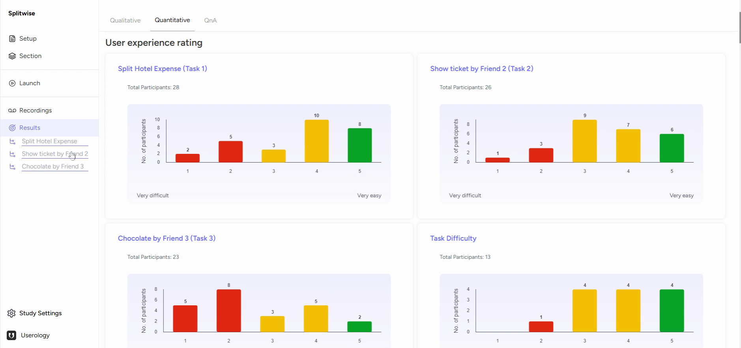Open the QnA tab
Image resolution: width=741 pixels, height=348 pixels.
coord(210,21)
